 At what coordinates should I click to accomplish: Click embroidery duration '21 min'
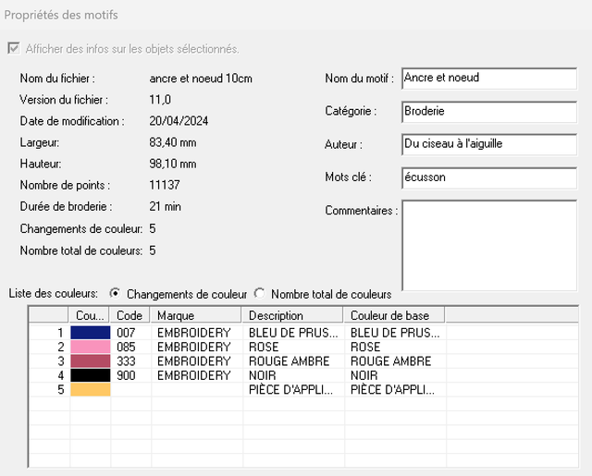[166, 207]
